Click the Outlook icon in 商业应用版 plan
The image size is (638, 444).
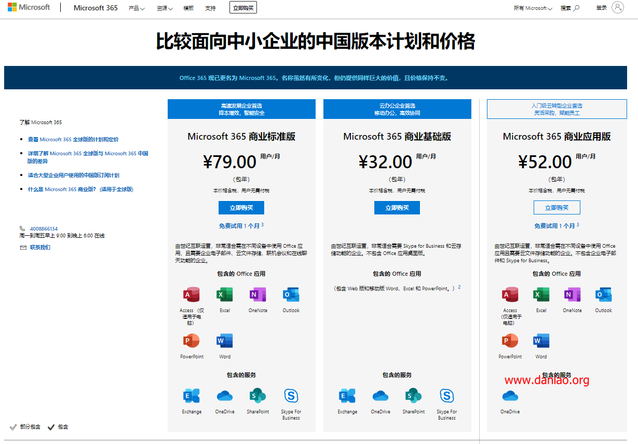[604, 294]
